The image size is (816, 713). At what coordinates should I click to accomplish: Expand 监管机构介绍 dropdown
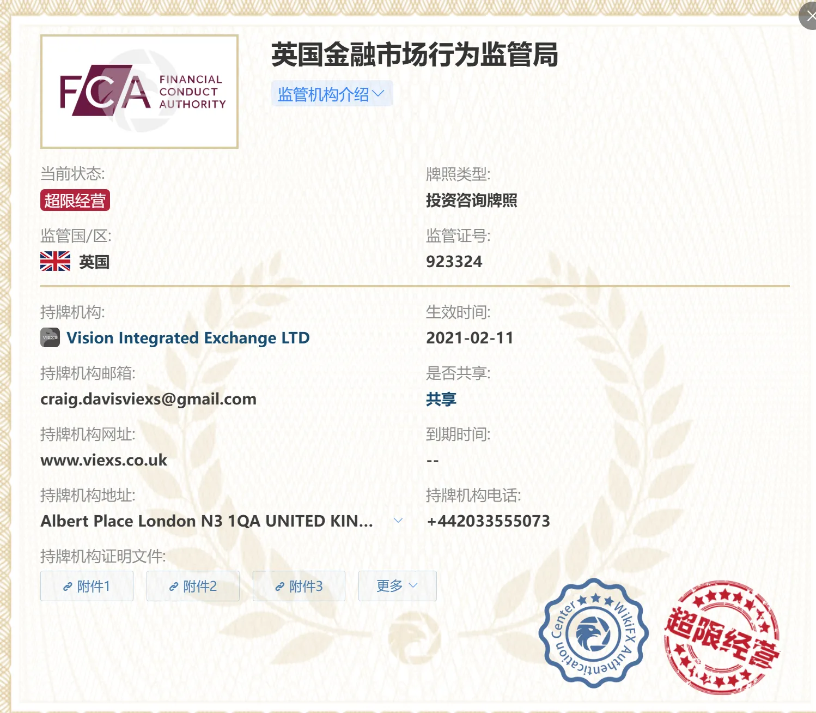click(332, 94)
